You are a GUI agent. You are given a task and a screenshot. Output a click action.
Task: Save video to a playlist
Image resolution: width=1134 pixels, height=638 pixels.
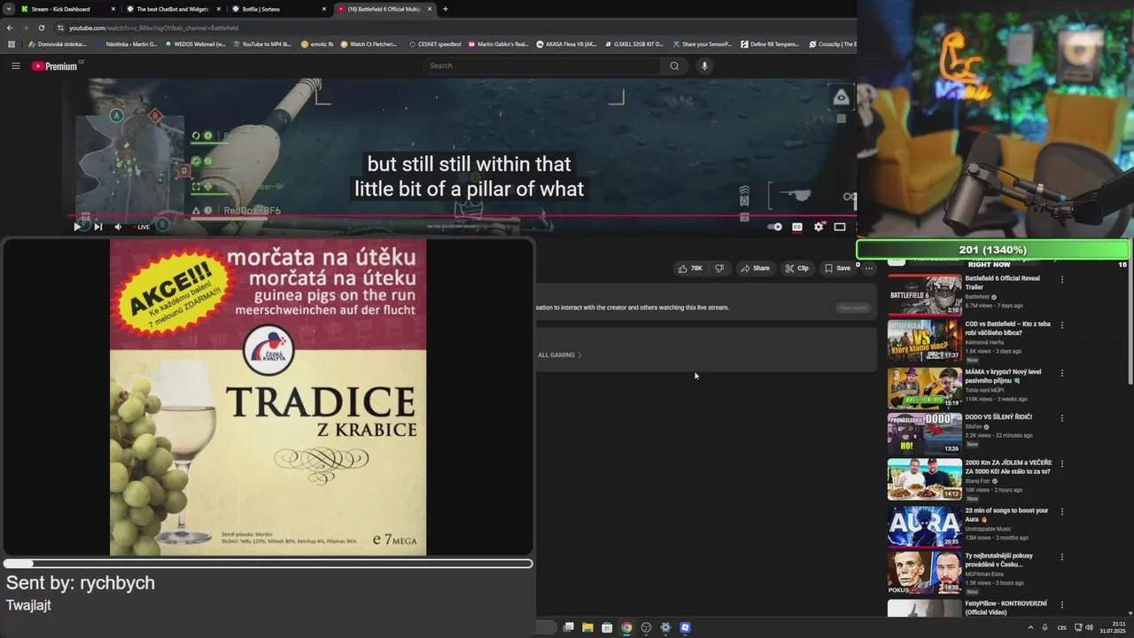837,268
